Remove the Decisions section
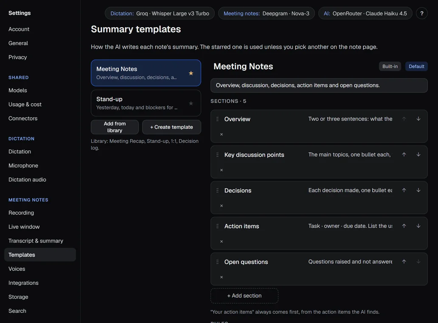 pos(222,206)
